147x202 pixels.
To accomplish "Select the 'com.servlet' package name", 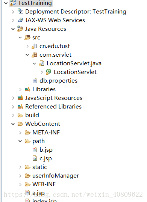I will pyautogui.click(x=55, y=55).
